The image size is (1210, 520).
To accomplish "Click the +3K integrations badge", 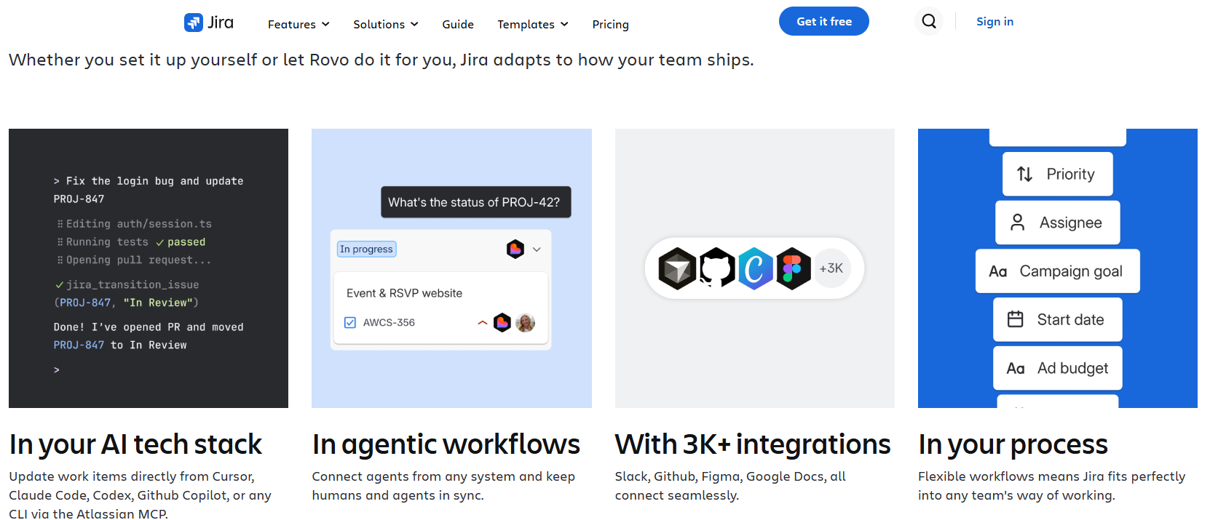I will [831, 268].
